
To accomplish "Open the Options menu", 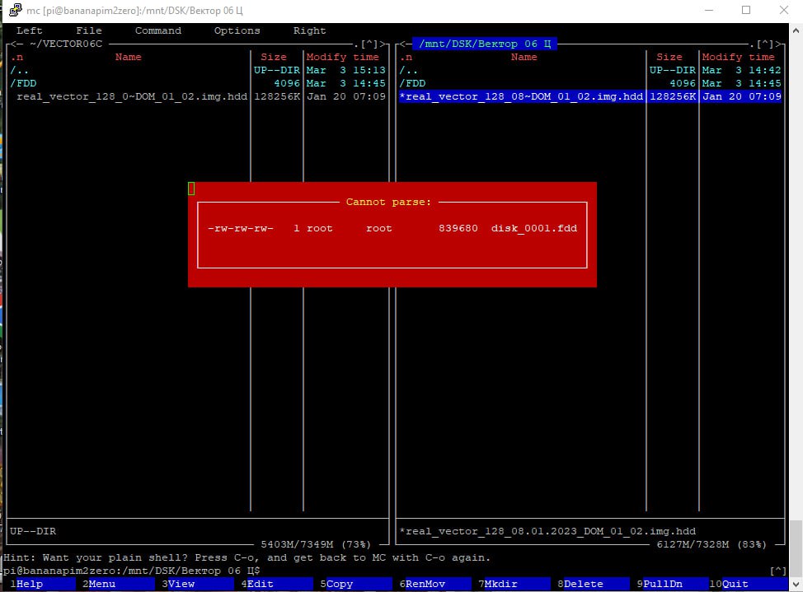I will coord(237,30).
